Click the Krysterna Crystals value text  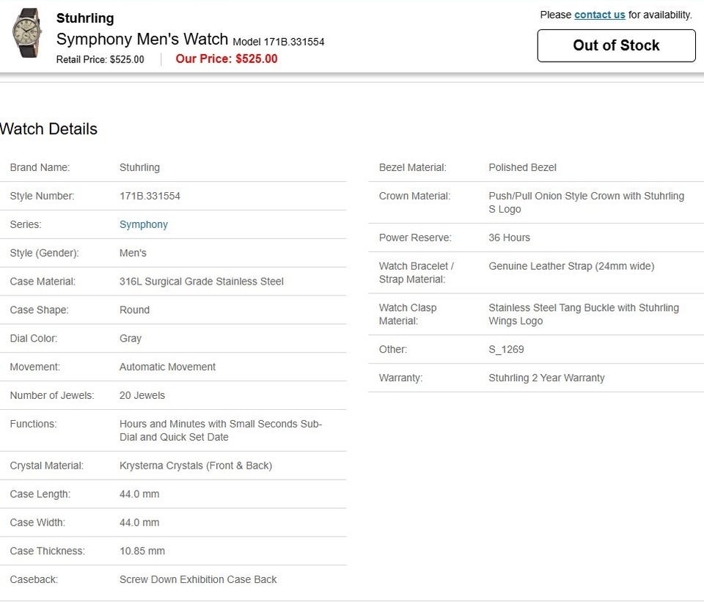coord(196,466)
